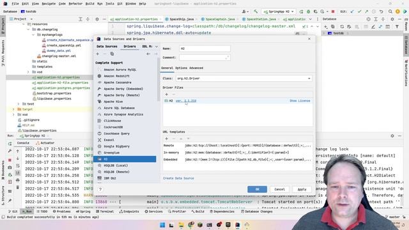
Task: Select the In-memory URL template row
Action: click(x=237, y=153)
